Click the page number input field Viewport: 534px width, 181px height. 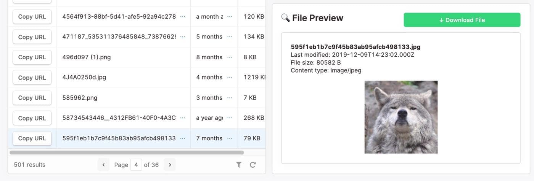coord(136,165)
